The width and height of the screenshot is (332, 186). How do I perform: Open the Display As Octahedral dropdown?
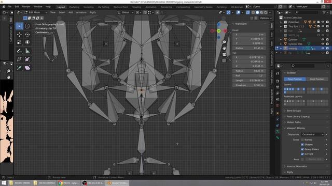[x=312, y=134]
